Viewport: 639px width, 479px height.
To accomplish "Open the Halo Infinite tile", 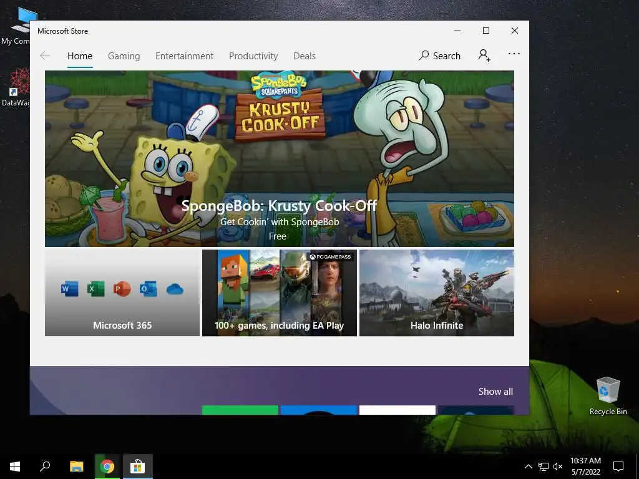I will (436, 293).
